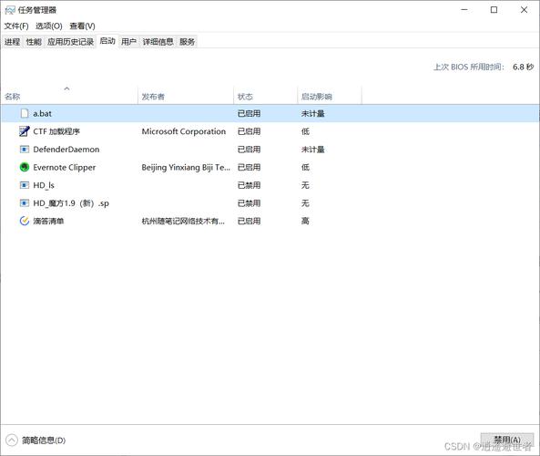Open the 文件(F) menu

pyautogui.click(x=16, y=26)
